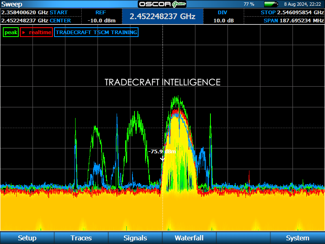
Task: Tap the highlighted center frequency 2.452248237 GHz field
Action: [x=163, y=16]
